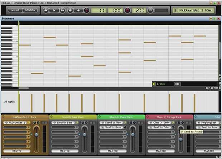Toggle the snap-to-grid light beside 1/16th
The width and height of the screenshot is (222, 159).
154,84
